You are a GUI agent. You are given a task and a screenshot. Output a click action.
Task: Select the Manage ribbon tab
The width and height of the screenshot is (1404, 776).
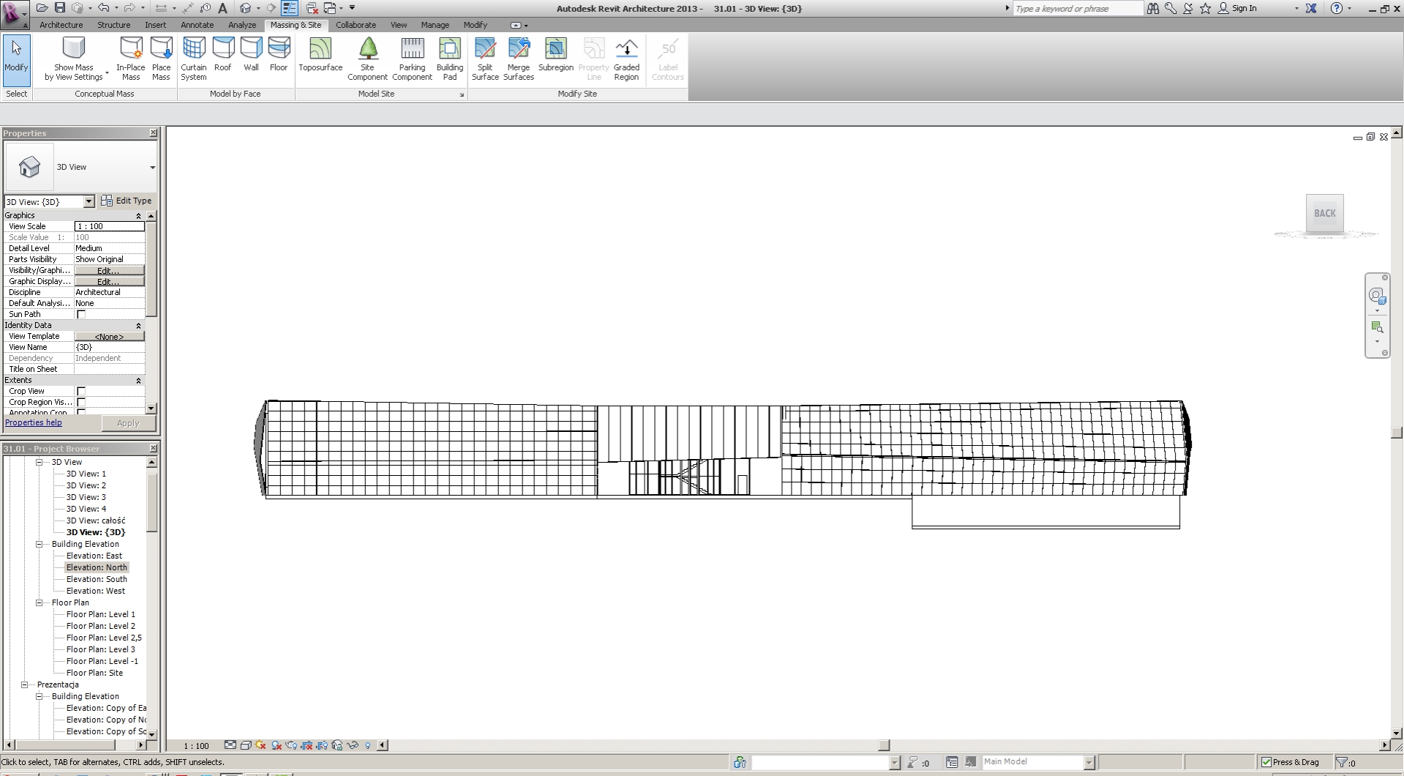click(435, 25)
